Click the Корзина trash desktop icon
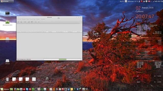The width and height of the screenshot is (163, 91). coord(7,80)
